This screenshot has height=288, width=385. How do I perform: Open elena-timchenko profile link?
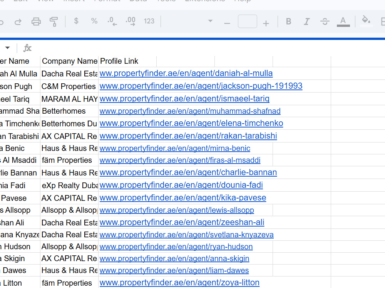pos(191,123)
